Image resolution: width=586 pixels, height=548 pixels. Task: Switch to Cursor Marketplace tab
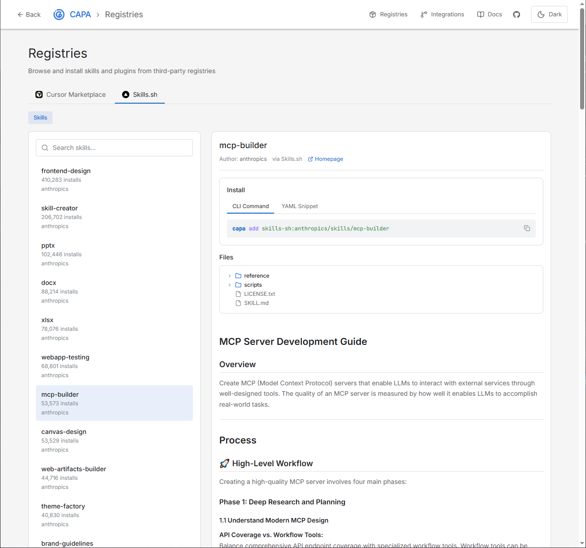click(71, 95)
